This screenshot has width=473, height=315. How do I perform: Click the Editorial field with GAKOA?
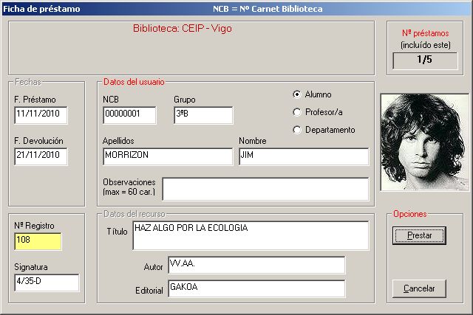click(x=256, y=288)
